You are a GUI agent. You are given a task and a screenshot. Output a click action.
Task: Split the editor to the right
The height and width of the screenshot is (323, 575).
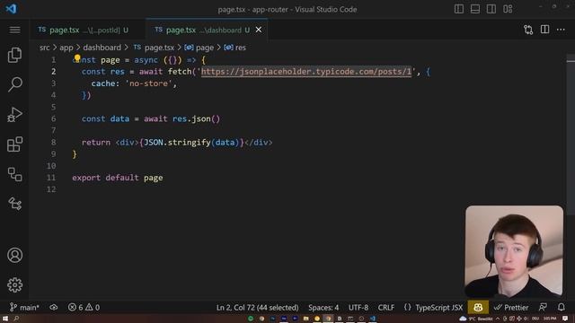tap(545, 30)
